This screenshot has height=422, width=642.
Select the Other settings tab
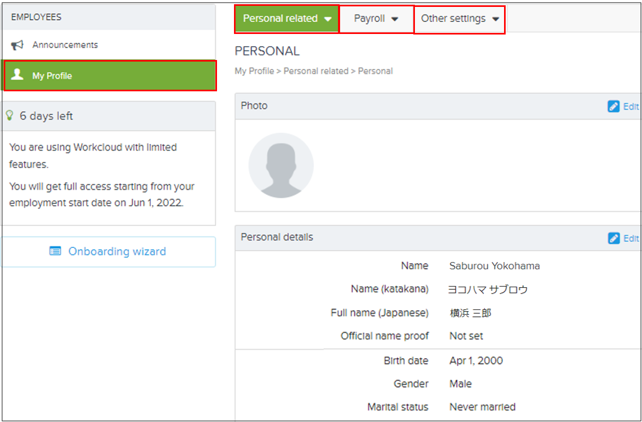pyautogui.click(x=454, y=18)
